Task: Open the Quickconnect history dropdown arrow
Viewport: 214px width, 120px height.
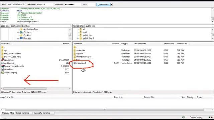Action: (x=111, y=4)
